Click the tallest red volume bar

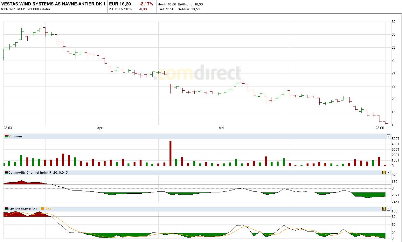tap(170, 153)
